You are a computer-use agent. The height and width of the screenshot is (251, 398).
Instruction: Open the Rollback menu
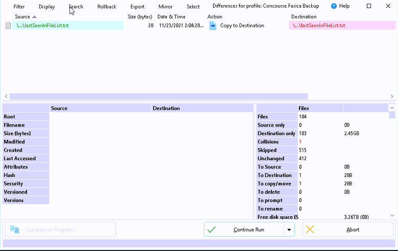tap(107, 7)
